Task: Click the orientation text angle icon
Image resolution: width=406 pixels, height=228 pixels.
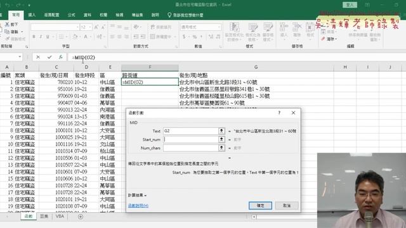Action: 136,27
